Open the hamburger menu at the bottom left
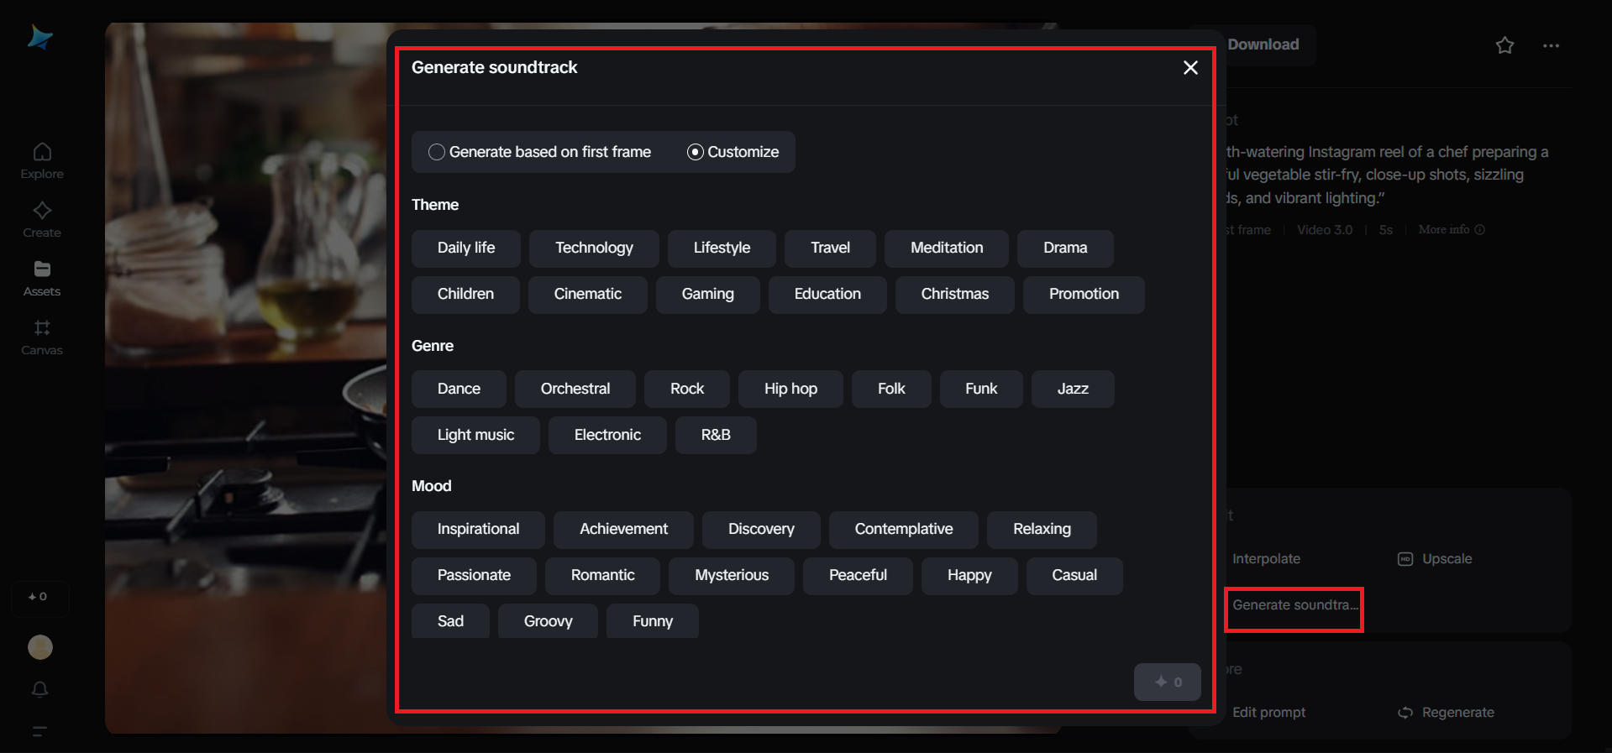Viewport: 1612px width, 753px height. [x=39, y=731]
